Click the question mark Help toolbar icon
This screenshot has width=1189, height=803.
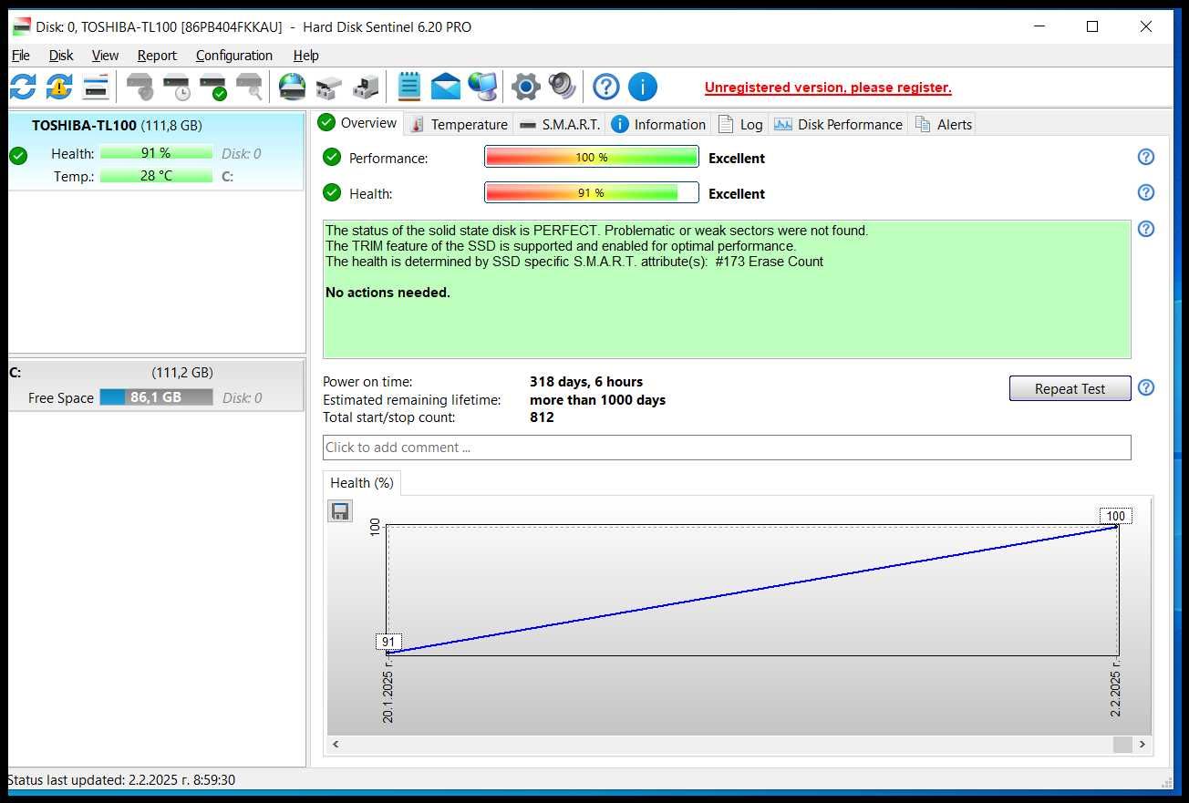(x=606, y=88)
